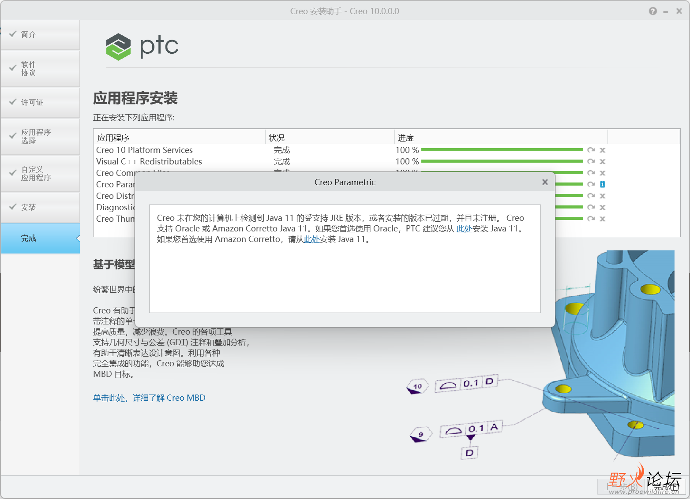Click retry icon in the Creo Thumbnail row
Viewport: 690px width, 499px height.
click(x=591, y=219)
